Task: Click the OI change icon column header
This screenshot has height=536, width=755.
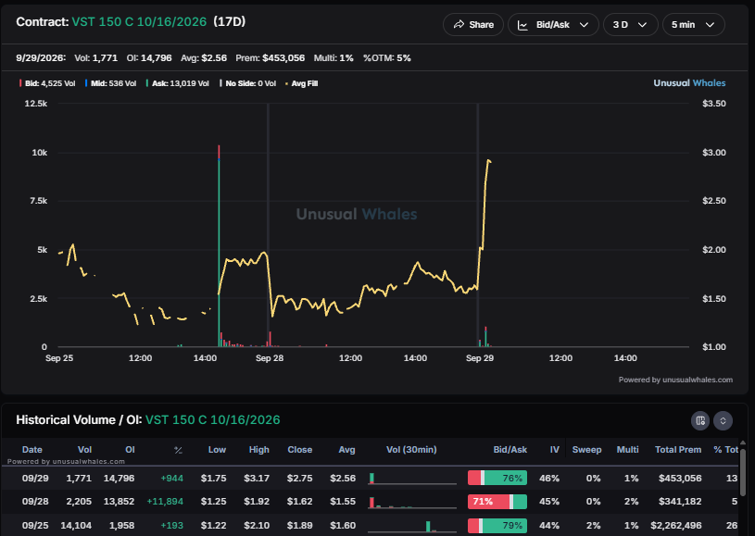Action: [178, 450]
